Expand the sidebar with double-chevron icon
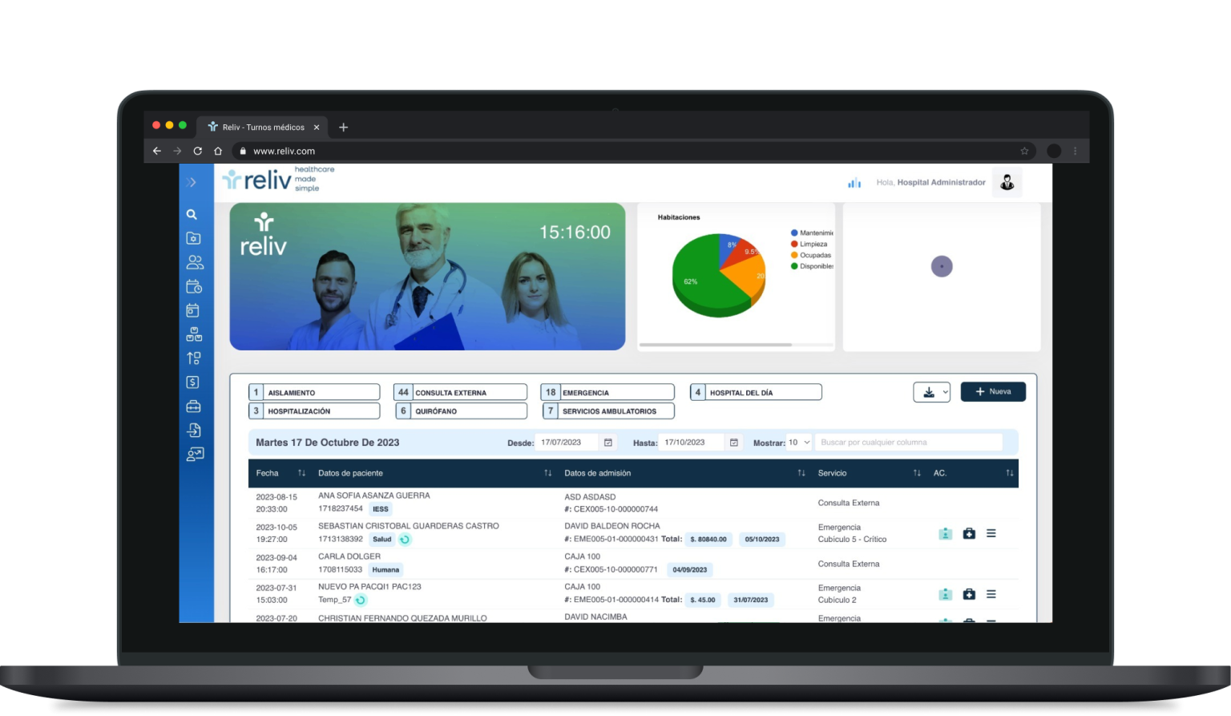This screenshot has width=1231, height=716. click(x=192, y=183)
